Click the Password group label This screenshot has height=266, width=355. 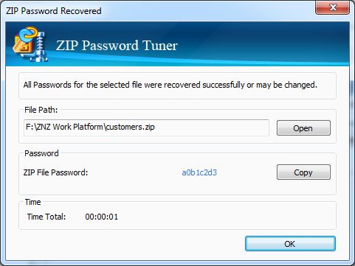[41, 153]
